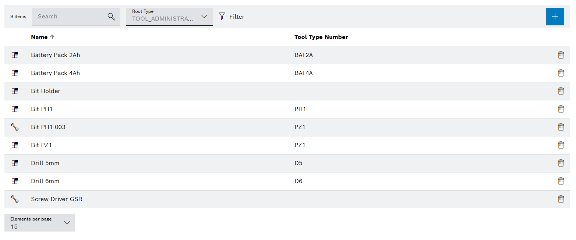Add a new item with plus button
The height and width of the screenshot is (240, 576).
point(555,17)
